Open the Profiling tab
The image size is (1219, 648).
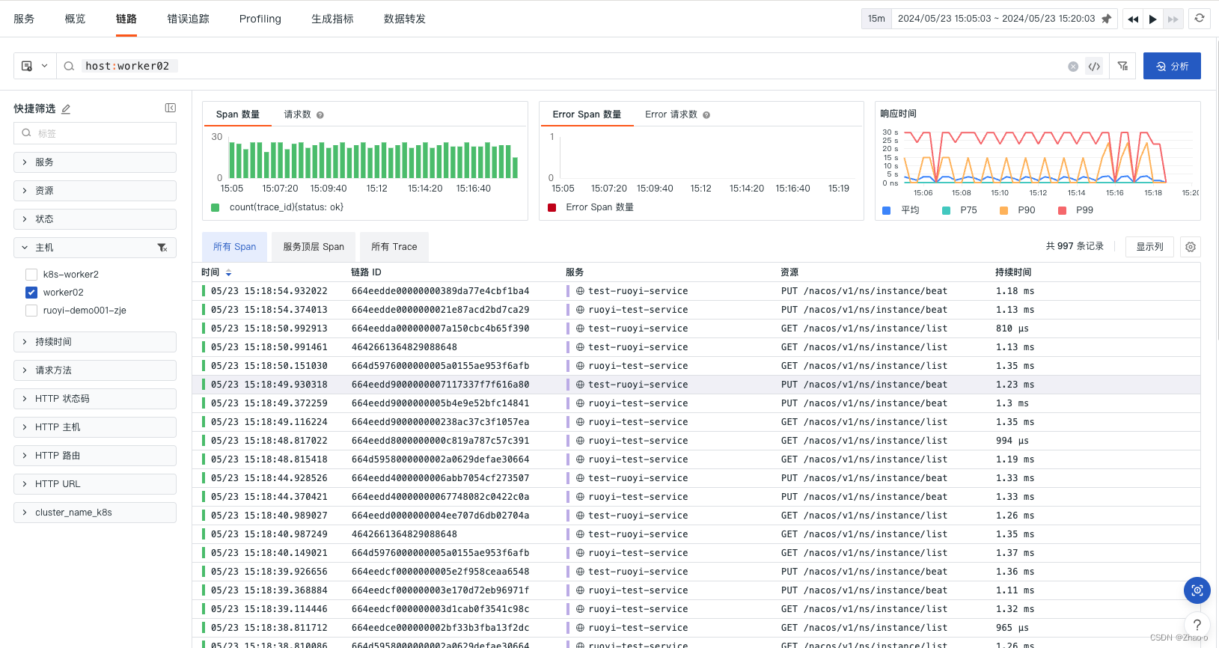260,19
